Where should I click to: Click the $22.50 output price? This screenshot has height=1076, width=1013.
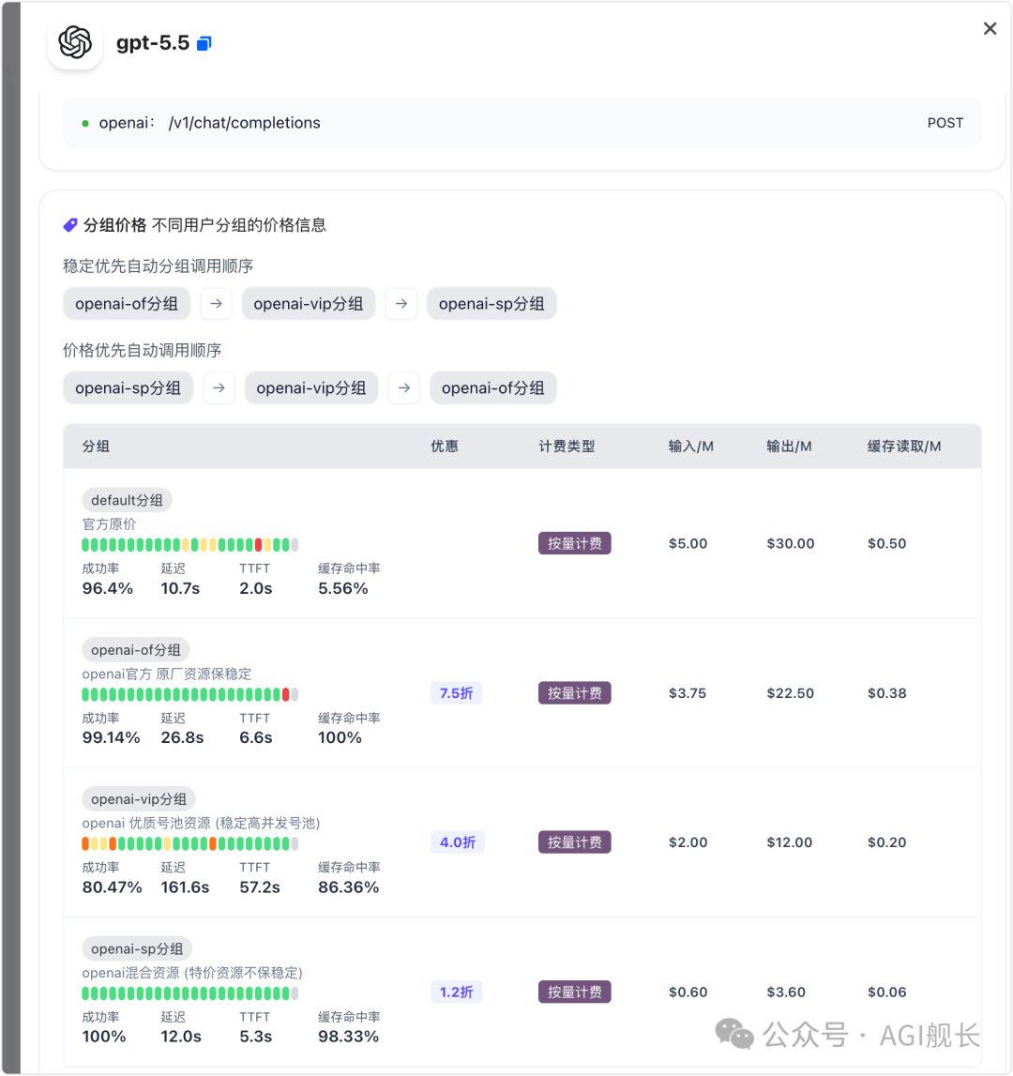(x=791, y=693)
